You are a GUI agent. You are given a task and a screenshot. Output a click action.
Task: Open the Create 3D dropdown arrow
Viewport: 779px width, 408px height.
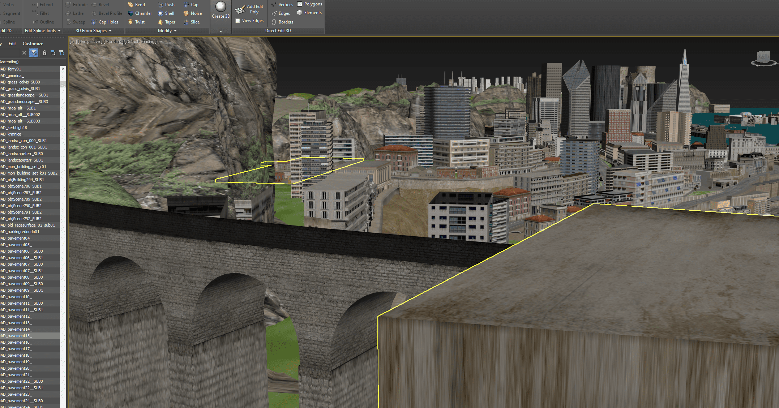(221, 31)
